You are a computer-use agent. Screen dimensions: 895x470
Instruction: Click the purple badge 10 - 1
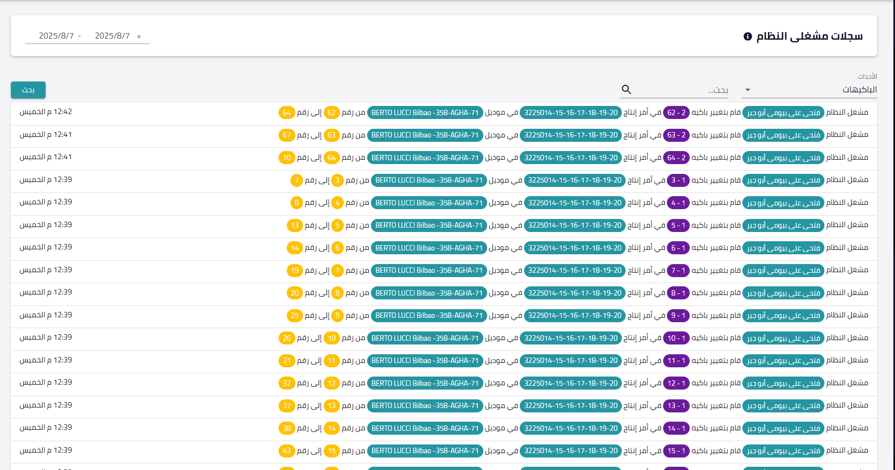coord(677,338)
